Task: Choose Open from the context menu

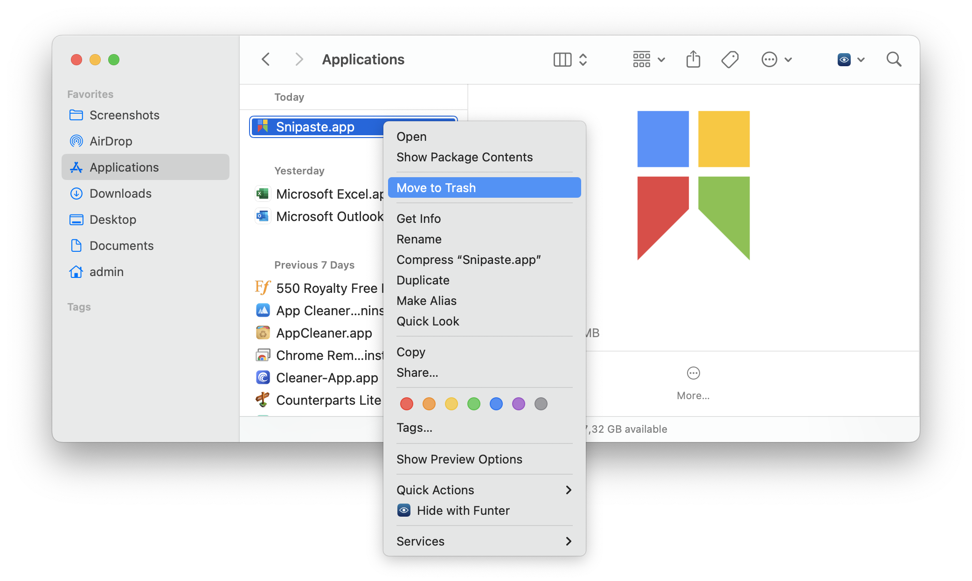Action: coord(484,137)
